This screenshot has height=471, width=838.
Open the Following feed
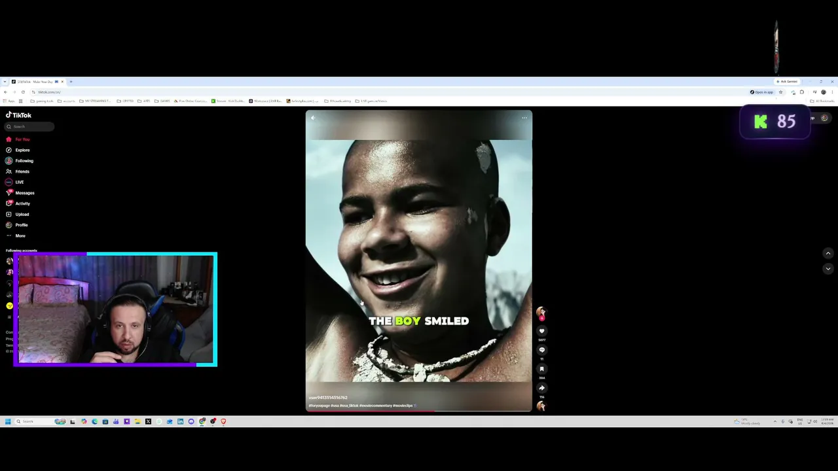click(20, 161)
